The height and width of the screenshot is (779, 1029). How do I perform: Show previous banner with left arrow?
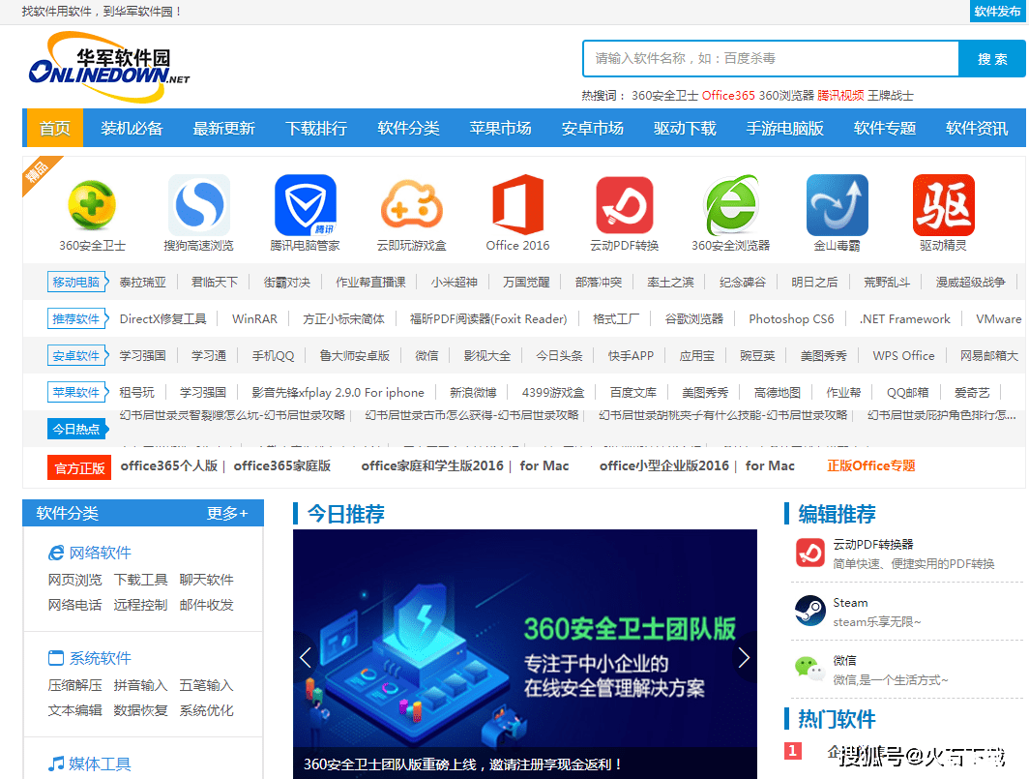point(306,657)
